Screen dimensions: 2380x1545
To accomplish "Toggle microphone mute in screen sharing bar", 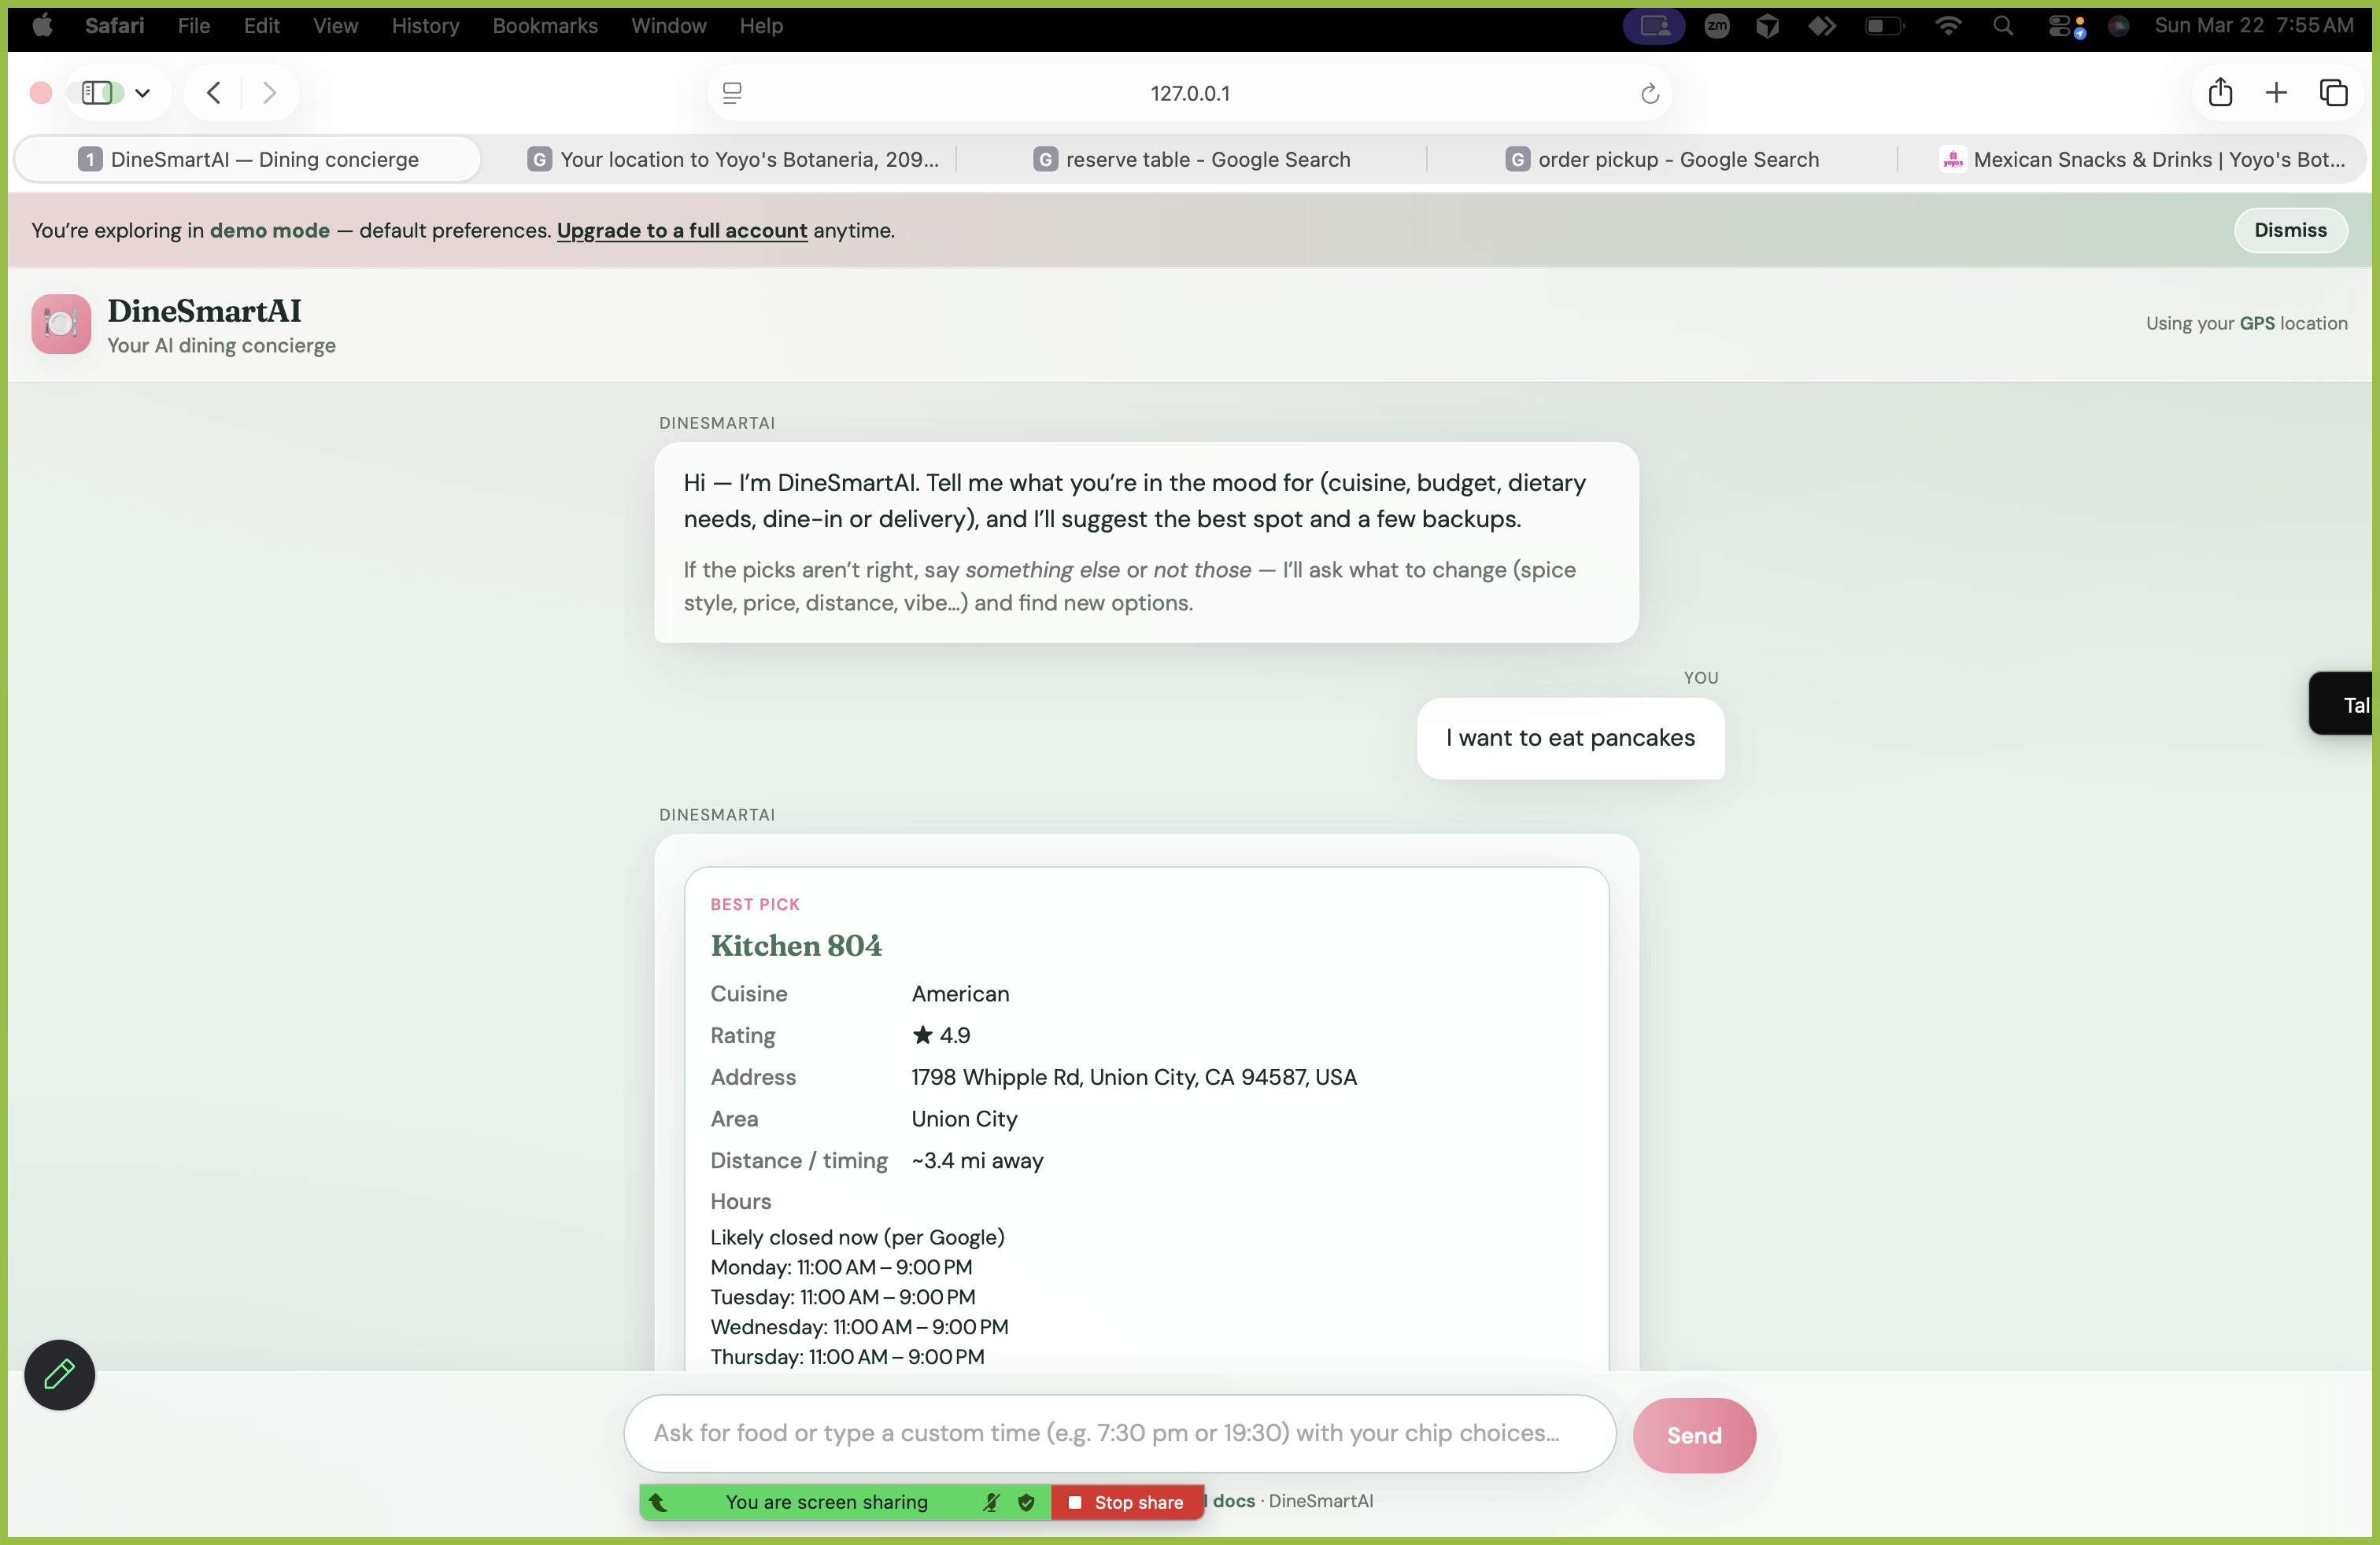I will (x=990, y=1502).
